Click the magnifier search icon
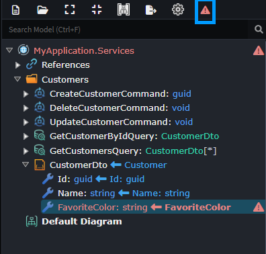This screenshot has width=266, height=254. coord(259,30)
